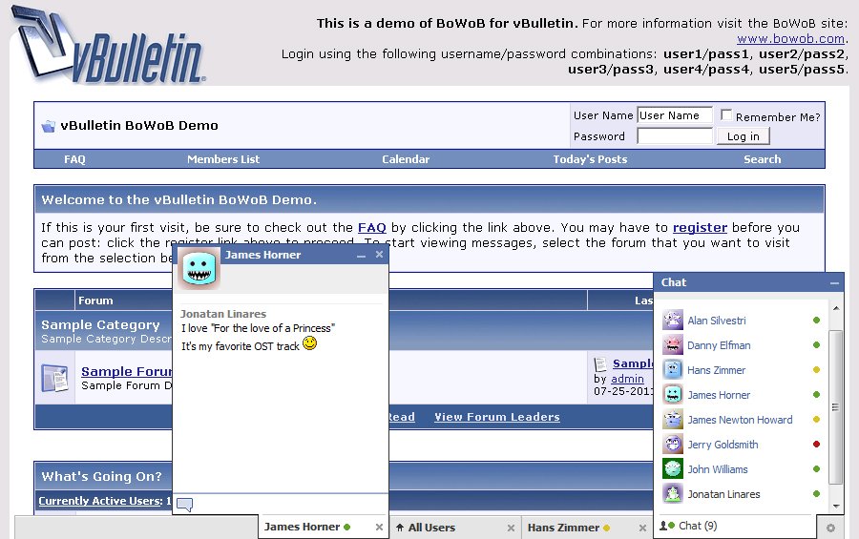Open Currently Active Users link
Image resolution: width=859 pixels, height=539 pixels.
point(100,501)
